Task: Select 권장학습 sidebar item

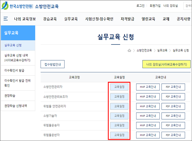Action: coord(18,96)
